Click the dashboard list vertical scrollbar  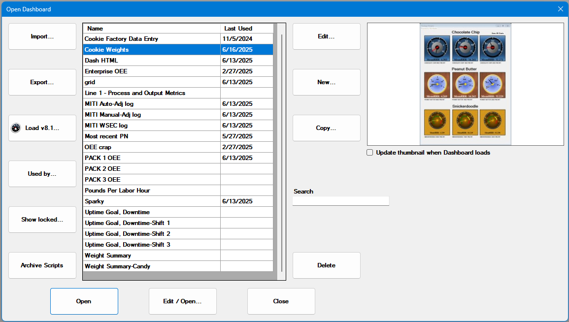(282, 148)
